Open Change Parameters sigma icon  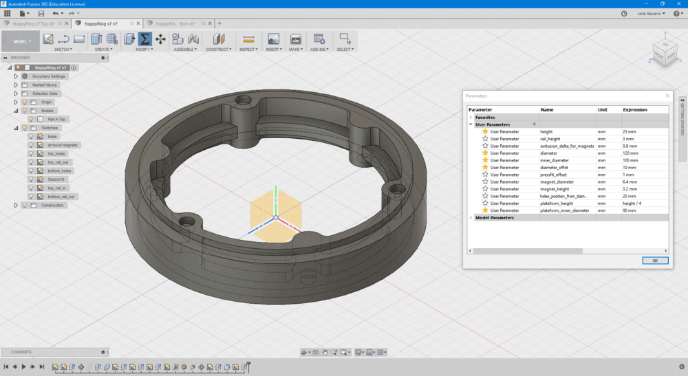144,39
